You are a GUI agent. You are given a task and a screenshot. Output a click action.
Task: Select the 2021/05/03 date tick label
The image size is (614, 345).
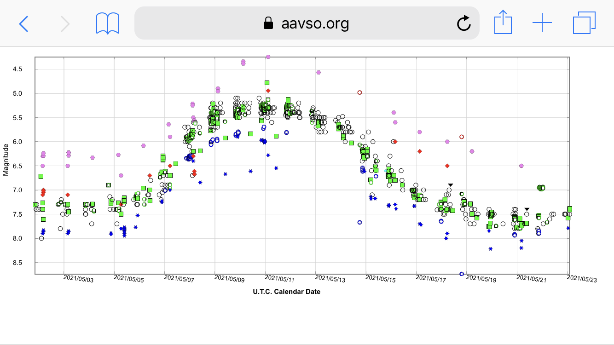(78, 279)
